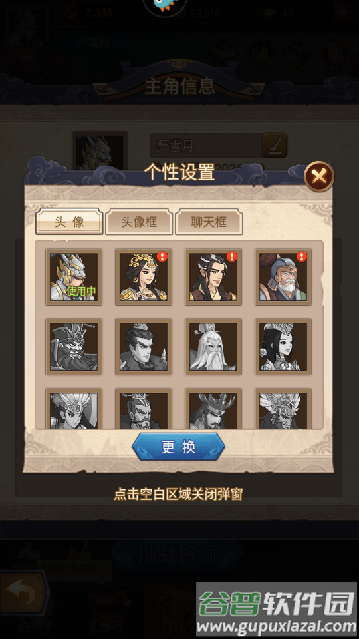Switch to the 头像 tab
The image size is (359, 639).
point(69,222)
